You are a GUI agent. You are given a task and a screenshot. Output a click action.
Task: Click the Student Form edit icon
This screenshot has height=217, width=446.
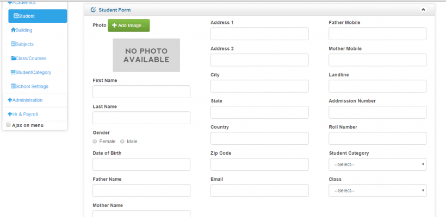(93, 10)
